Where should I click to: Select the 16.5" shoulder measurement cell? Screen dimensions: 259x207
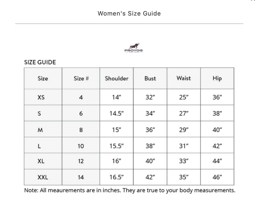tap(117, 177)
